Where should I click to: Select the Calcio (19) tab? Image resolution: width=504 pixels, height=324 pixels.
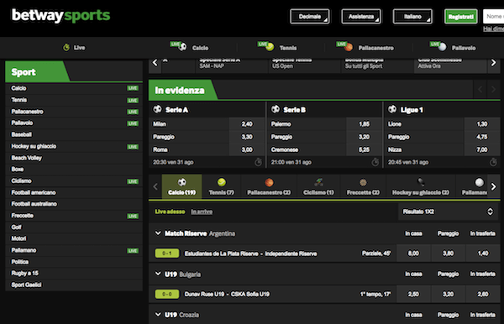pos(182,186)
